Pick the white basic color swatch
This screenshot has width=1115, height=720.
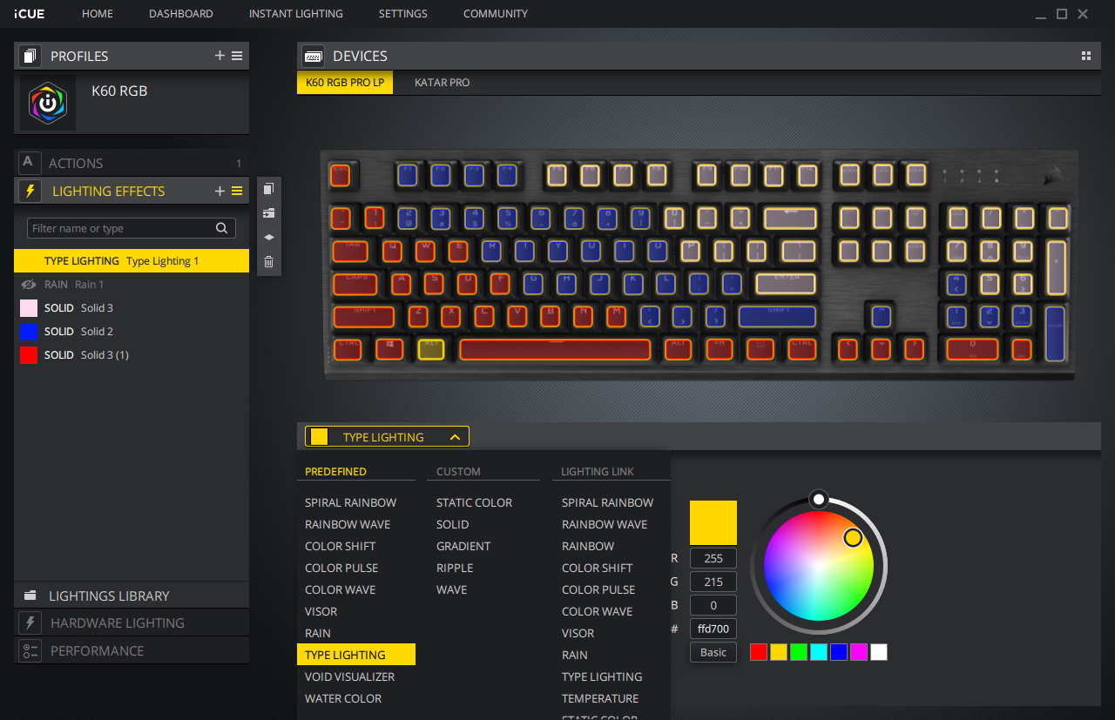click(x=879, y=652)
